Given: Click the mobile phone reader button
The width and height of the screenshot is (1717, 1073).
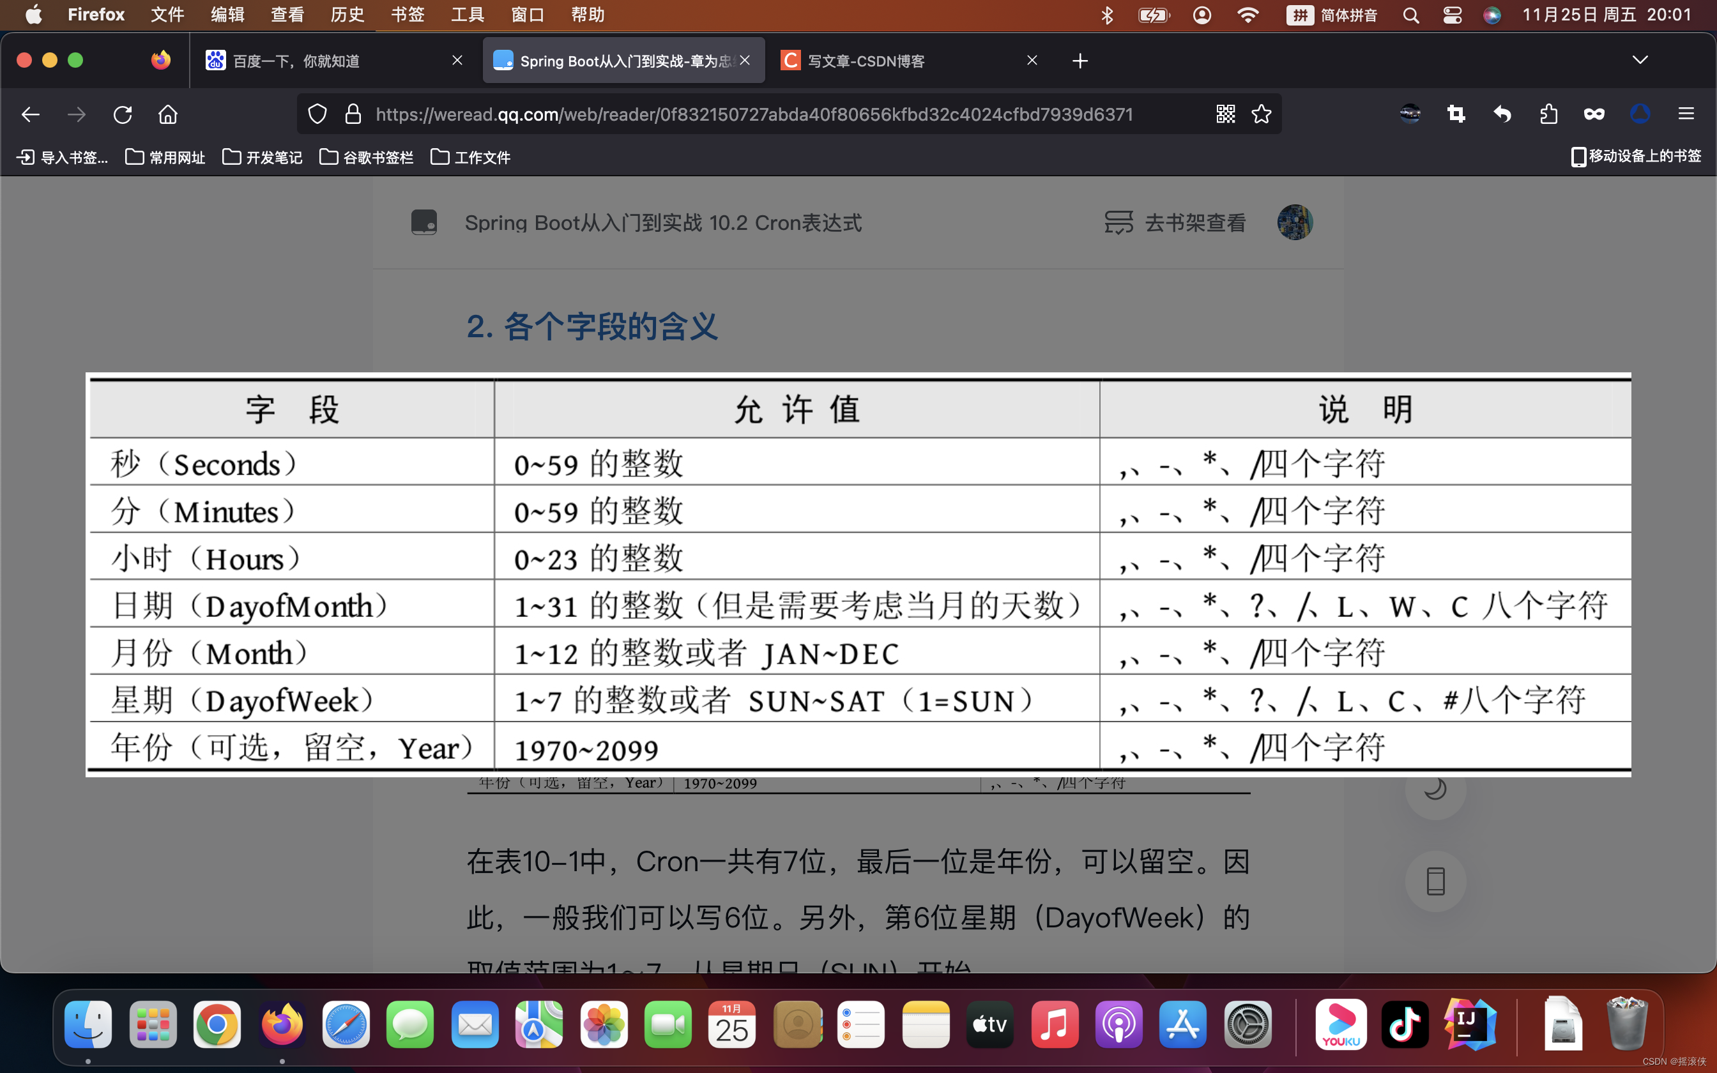Looking at the screenshot, I should click(x=1435, y=881).
